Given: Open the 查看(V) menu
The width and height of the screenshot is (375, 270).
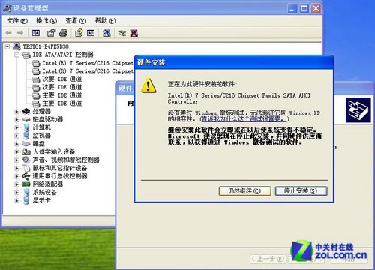Looking at the screenshot, I should click(76, 21).
